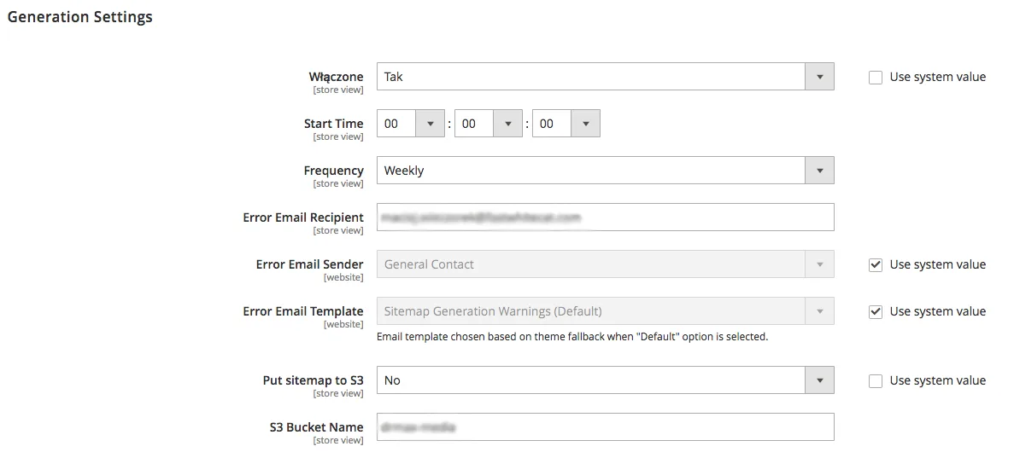The image size is (1014, 458).
Task: Open the Frequency dropdown showing Weekly
Action: (606, 171)
